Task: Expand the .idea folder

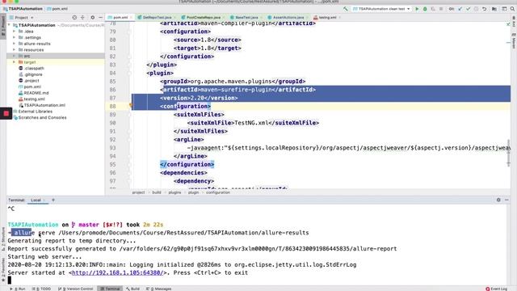Action: 15,32
